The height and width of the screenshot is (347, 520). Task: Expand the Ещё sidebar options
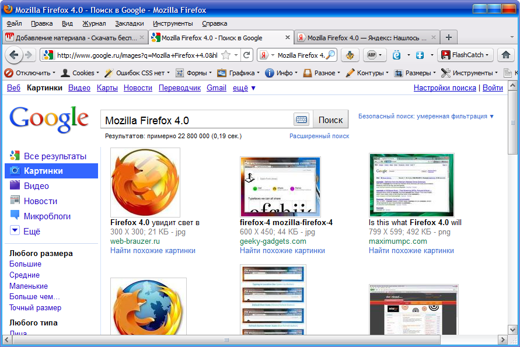[x=32, y=232]
